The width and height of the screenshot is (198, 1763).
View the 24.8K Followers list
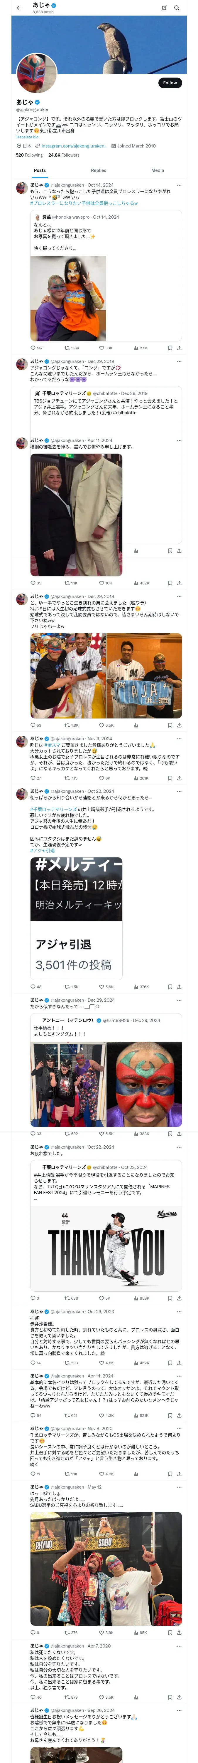63,155
